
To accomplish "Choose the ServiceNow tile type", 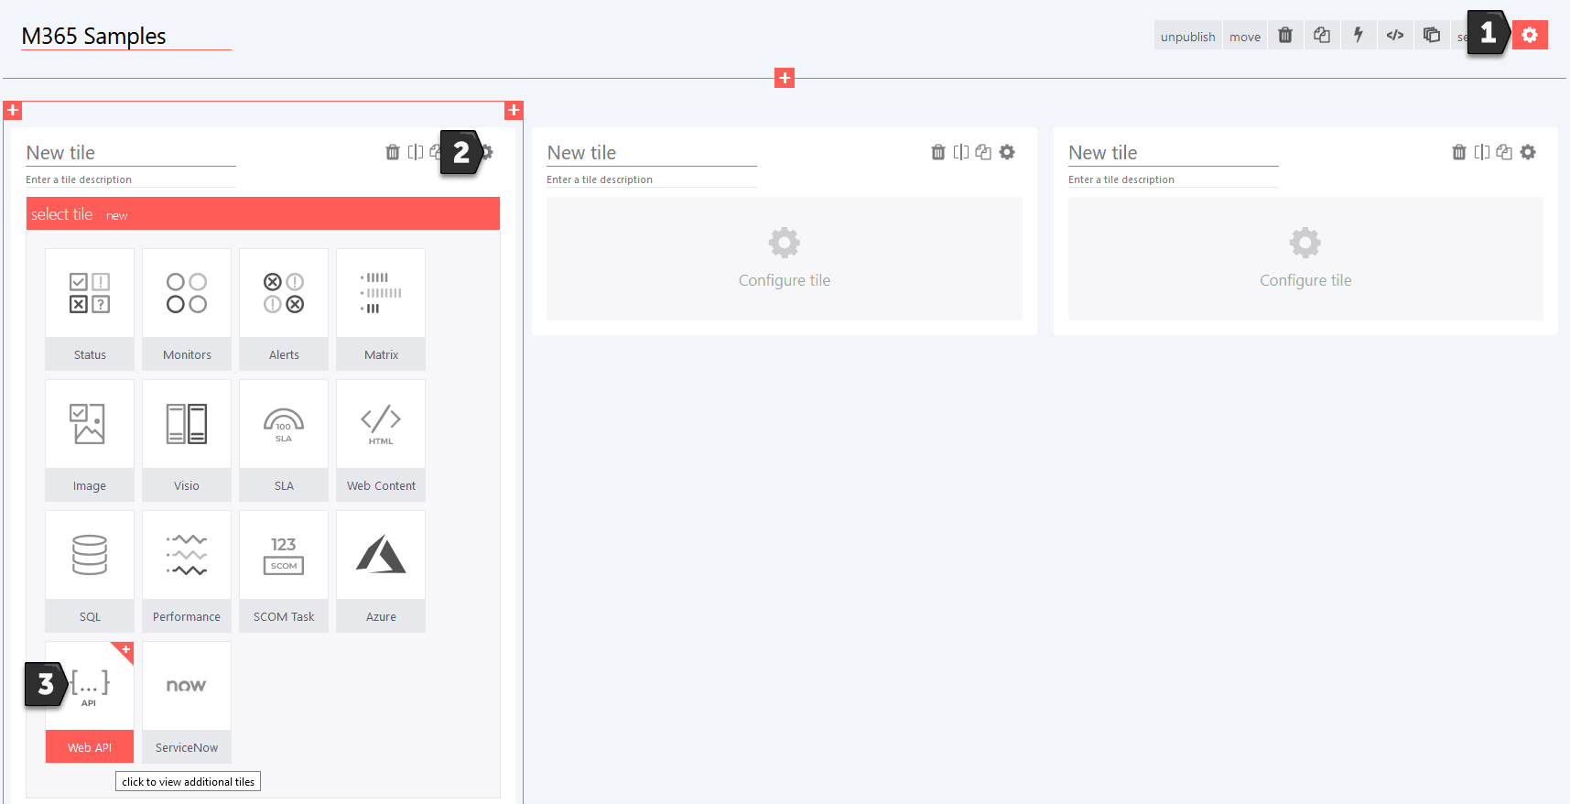I will pyautogui.click(x=187, y=702).
